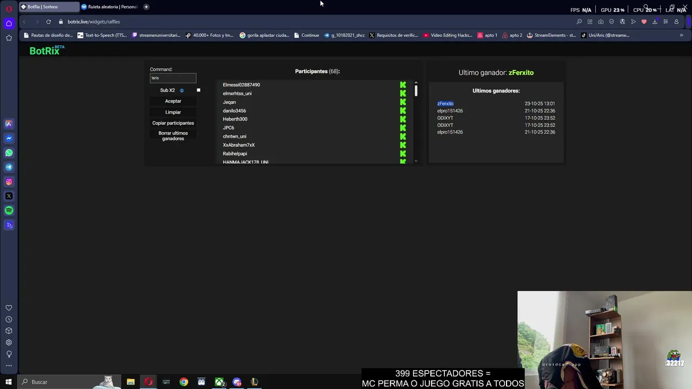Click Borrar ultimos ganadores button
This screenshot has width=692, height=389.
click(x=173, y=136)
